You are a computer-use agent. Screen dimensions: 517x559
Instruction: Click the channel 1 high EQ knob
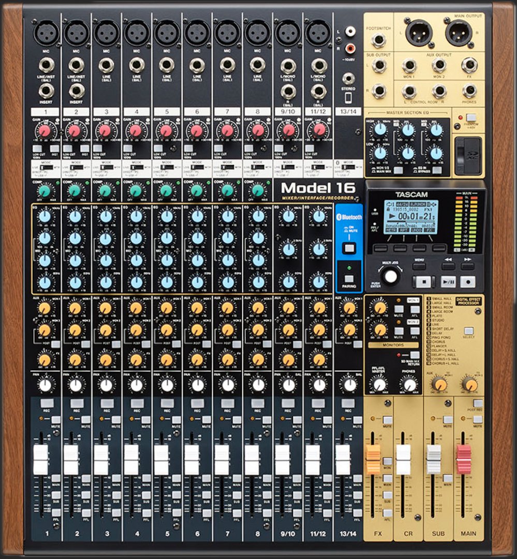coord(45,216)
